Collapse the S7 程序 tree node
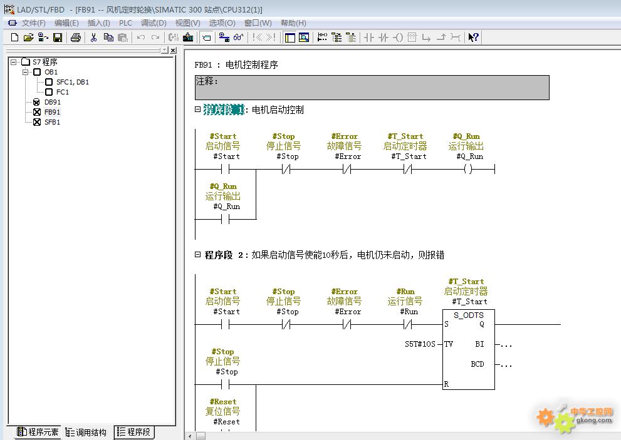621x440 pixels. click(x=14, y=62)
